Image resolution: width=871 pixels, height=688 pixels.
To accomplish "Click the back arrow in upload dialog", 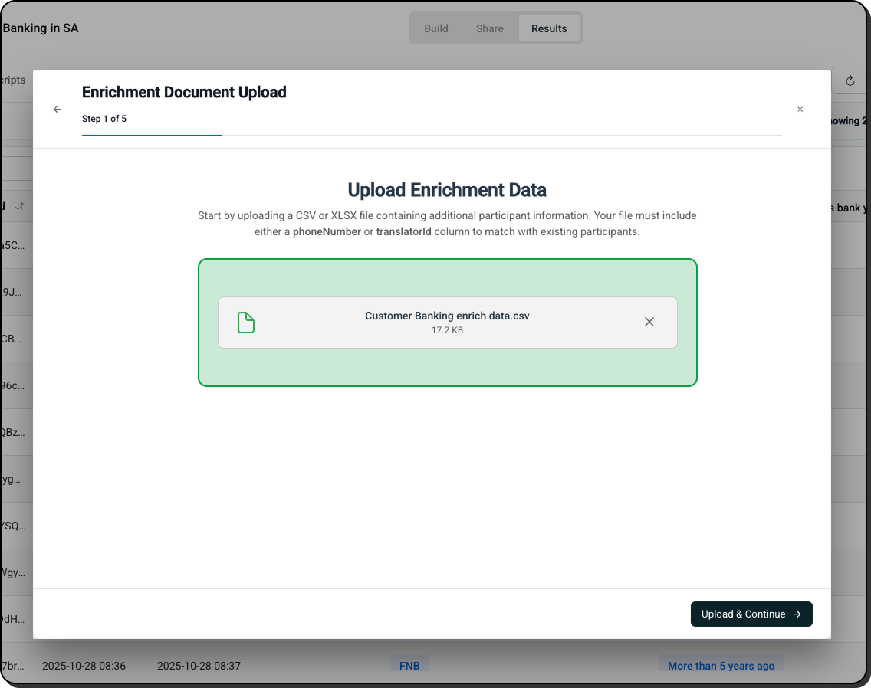I will (57, 110).
